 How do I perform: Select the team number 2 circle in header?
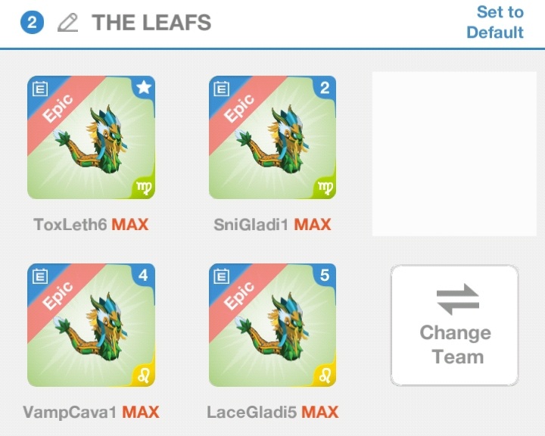[33, 23]
